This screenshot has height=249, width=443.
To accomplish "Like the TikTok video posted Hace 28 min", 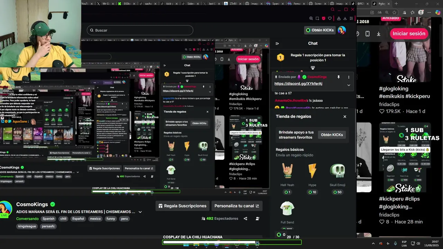I will [x=382, y=222].
